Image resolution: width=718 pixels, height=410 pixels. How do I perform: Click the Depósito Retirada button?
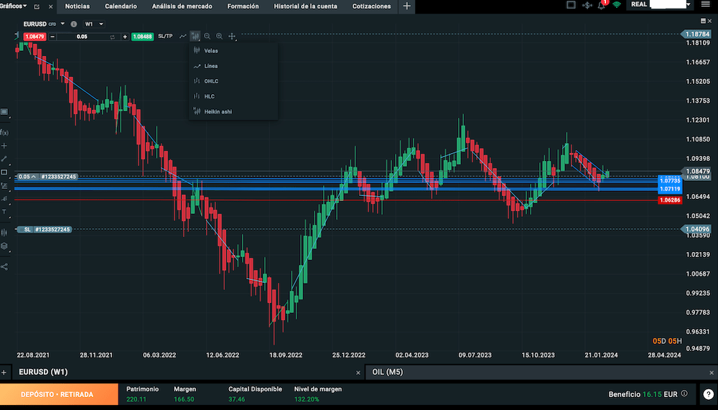tap(58, 394)
